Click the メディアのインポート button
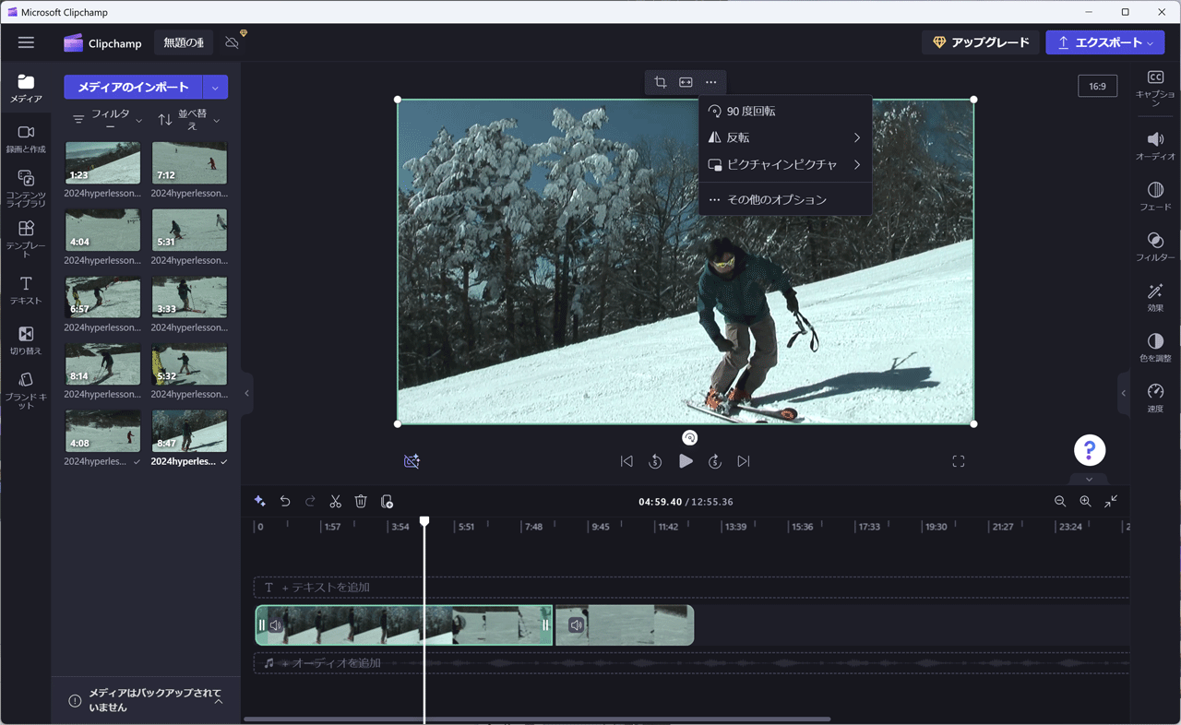This screenshot has width=1181, height=725. point(133,87)
